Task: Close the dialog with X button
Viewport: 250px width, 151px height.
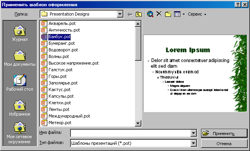Action: [x=245, y=5]
